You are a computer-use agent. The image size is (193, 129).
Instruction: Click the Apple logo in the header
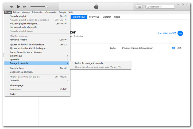(x=96, y=7)
